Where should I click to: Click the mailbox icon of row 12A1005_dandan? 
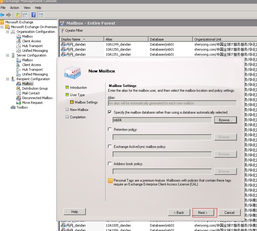(x=63, y=225)
